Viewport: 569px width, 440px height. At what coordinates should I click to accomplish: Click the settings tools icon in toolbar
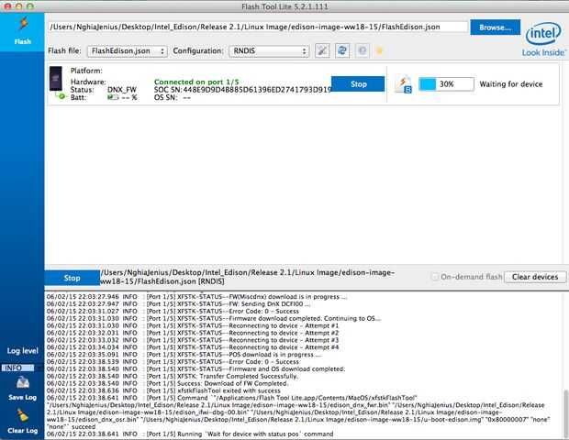point(322,50)
